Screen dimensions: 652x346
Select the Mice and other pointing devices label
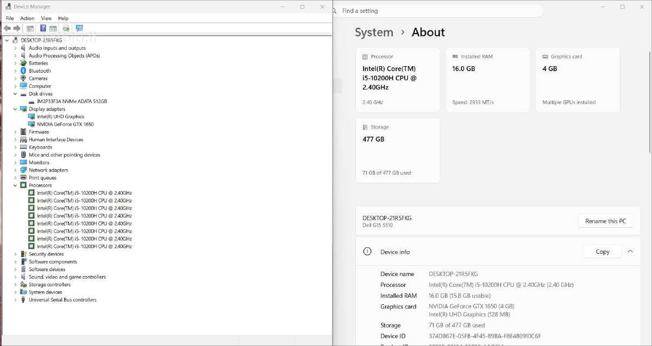pyautogui.click(x=65, y=155)
